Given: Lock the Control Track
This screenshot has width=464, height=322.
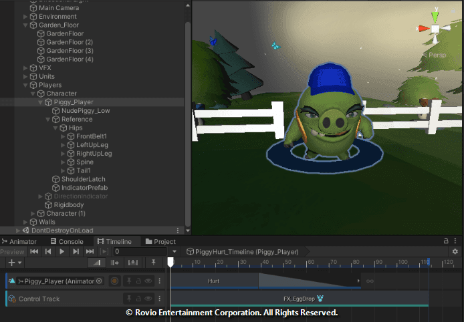Looking at the screenshot, I should coord(138,299).
